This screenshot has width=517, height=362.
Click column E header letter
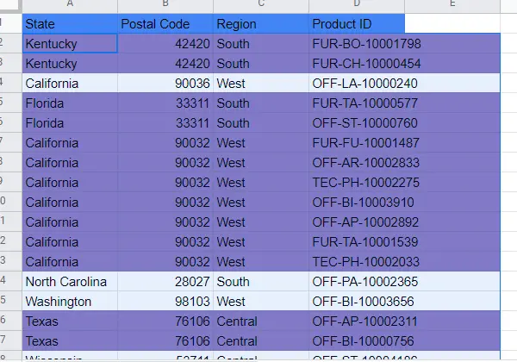452,4
